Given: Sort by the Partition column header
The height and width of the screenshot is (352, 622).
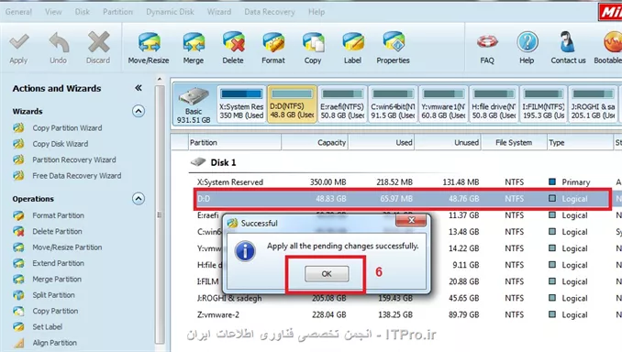Looking at the screenshot, I should (x=235, y=143).
